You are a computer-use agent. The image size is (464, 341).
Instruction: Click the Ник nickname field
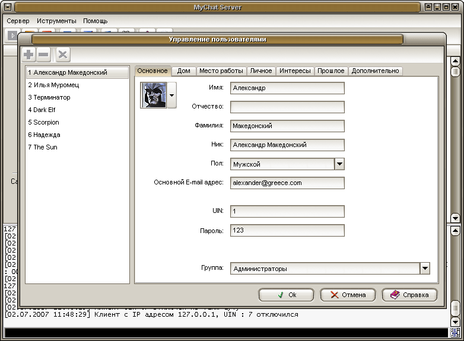[x=287, y=145]
